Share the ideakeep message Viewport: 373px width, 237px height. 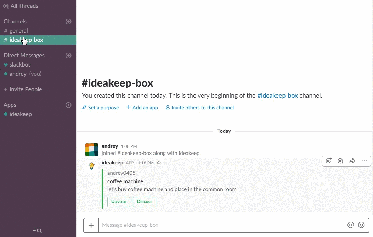click(x=352, y=161)
